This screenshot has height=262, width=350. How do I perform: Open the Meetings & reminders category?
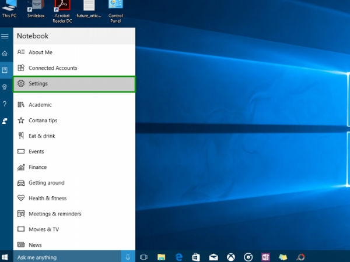(x=74, y=214)
